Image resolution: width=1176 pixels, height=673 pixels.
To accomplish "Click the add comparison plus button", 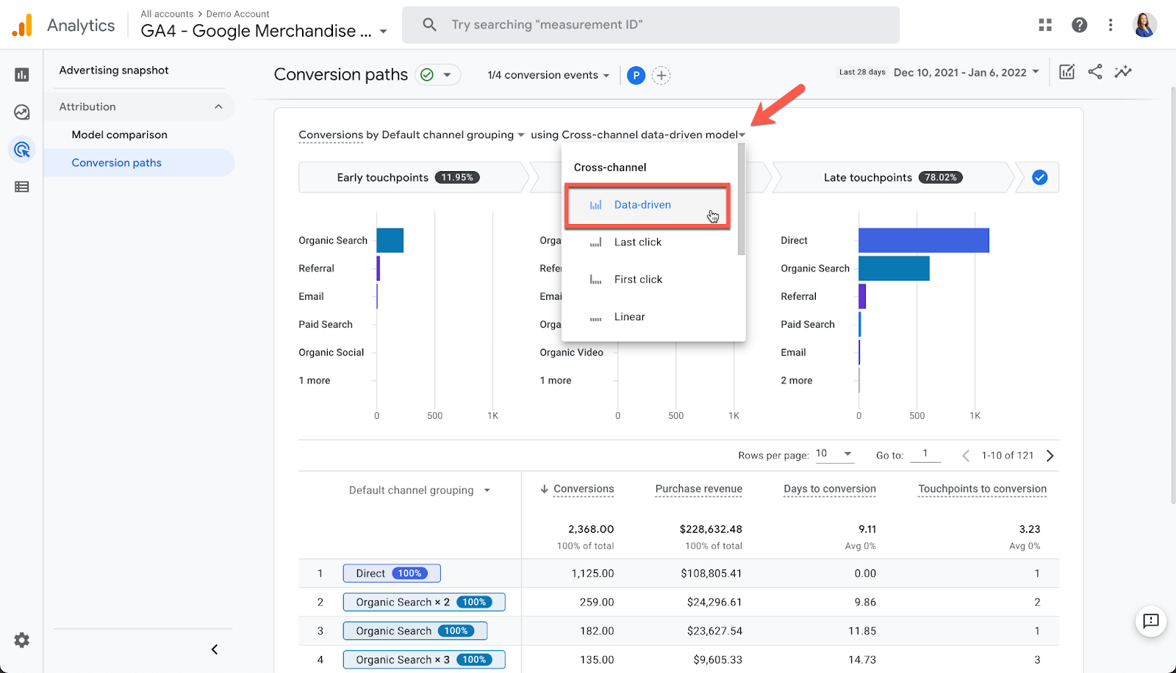I will (661, 76).
